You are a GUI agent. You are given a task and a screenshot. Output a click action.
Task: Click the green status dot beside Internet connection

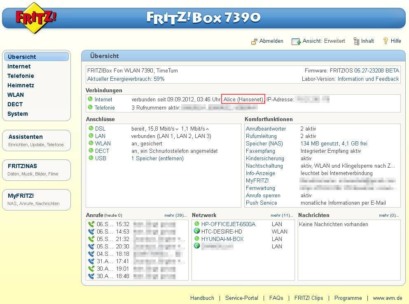click(90, 99)
